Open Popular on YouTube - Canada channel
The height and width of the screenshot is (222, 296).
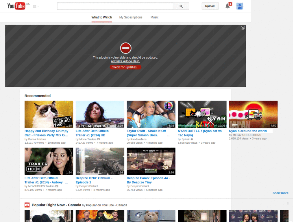click(x=107, y=205)
